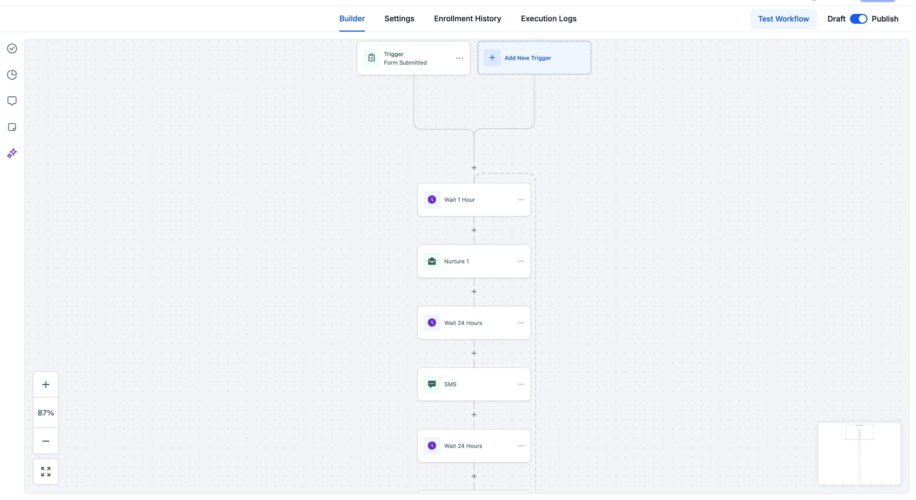Switch to the Builder tab
Screen dimensions: 916x500
[352, 19]
